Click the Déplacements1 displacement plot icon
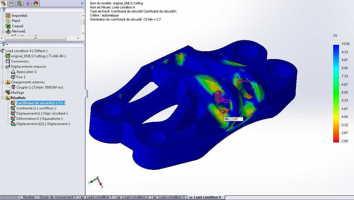The image size is (354, 200). [13, 113]
